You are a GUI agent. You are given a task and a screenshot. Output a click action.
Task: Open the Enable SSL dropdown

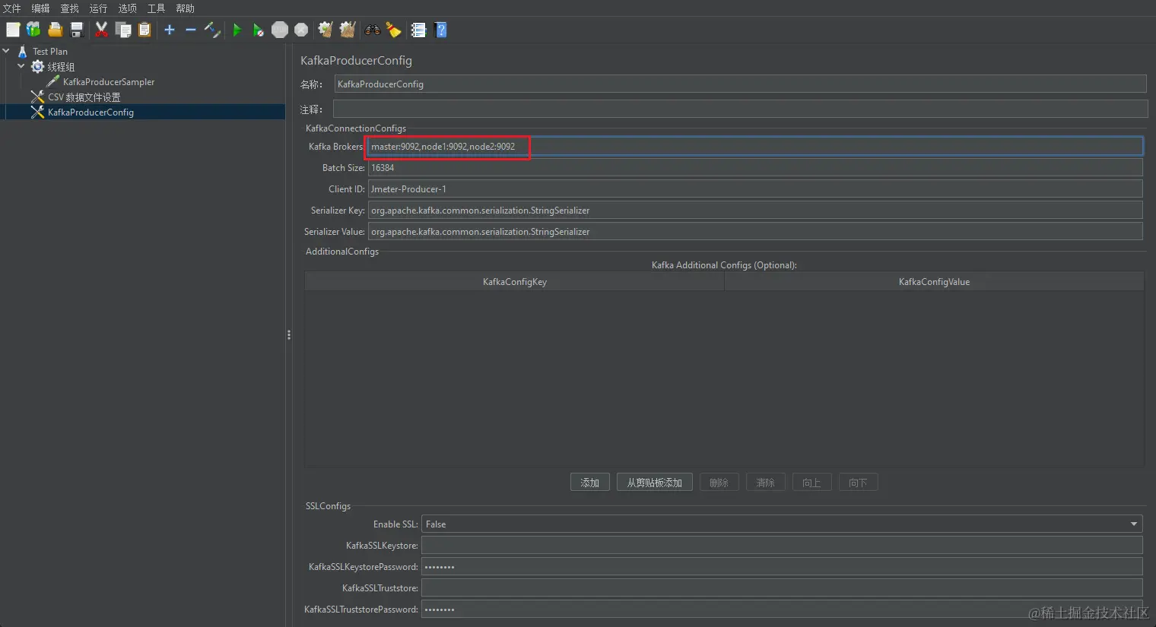coord(782,524)
